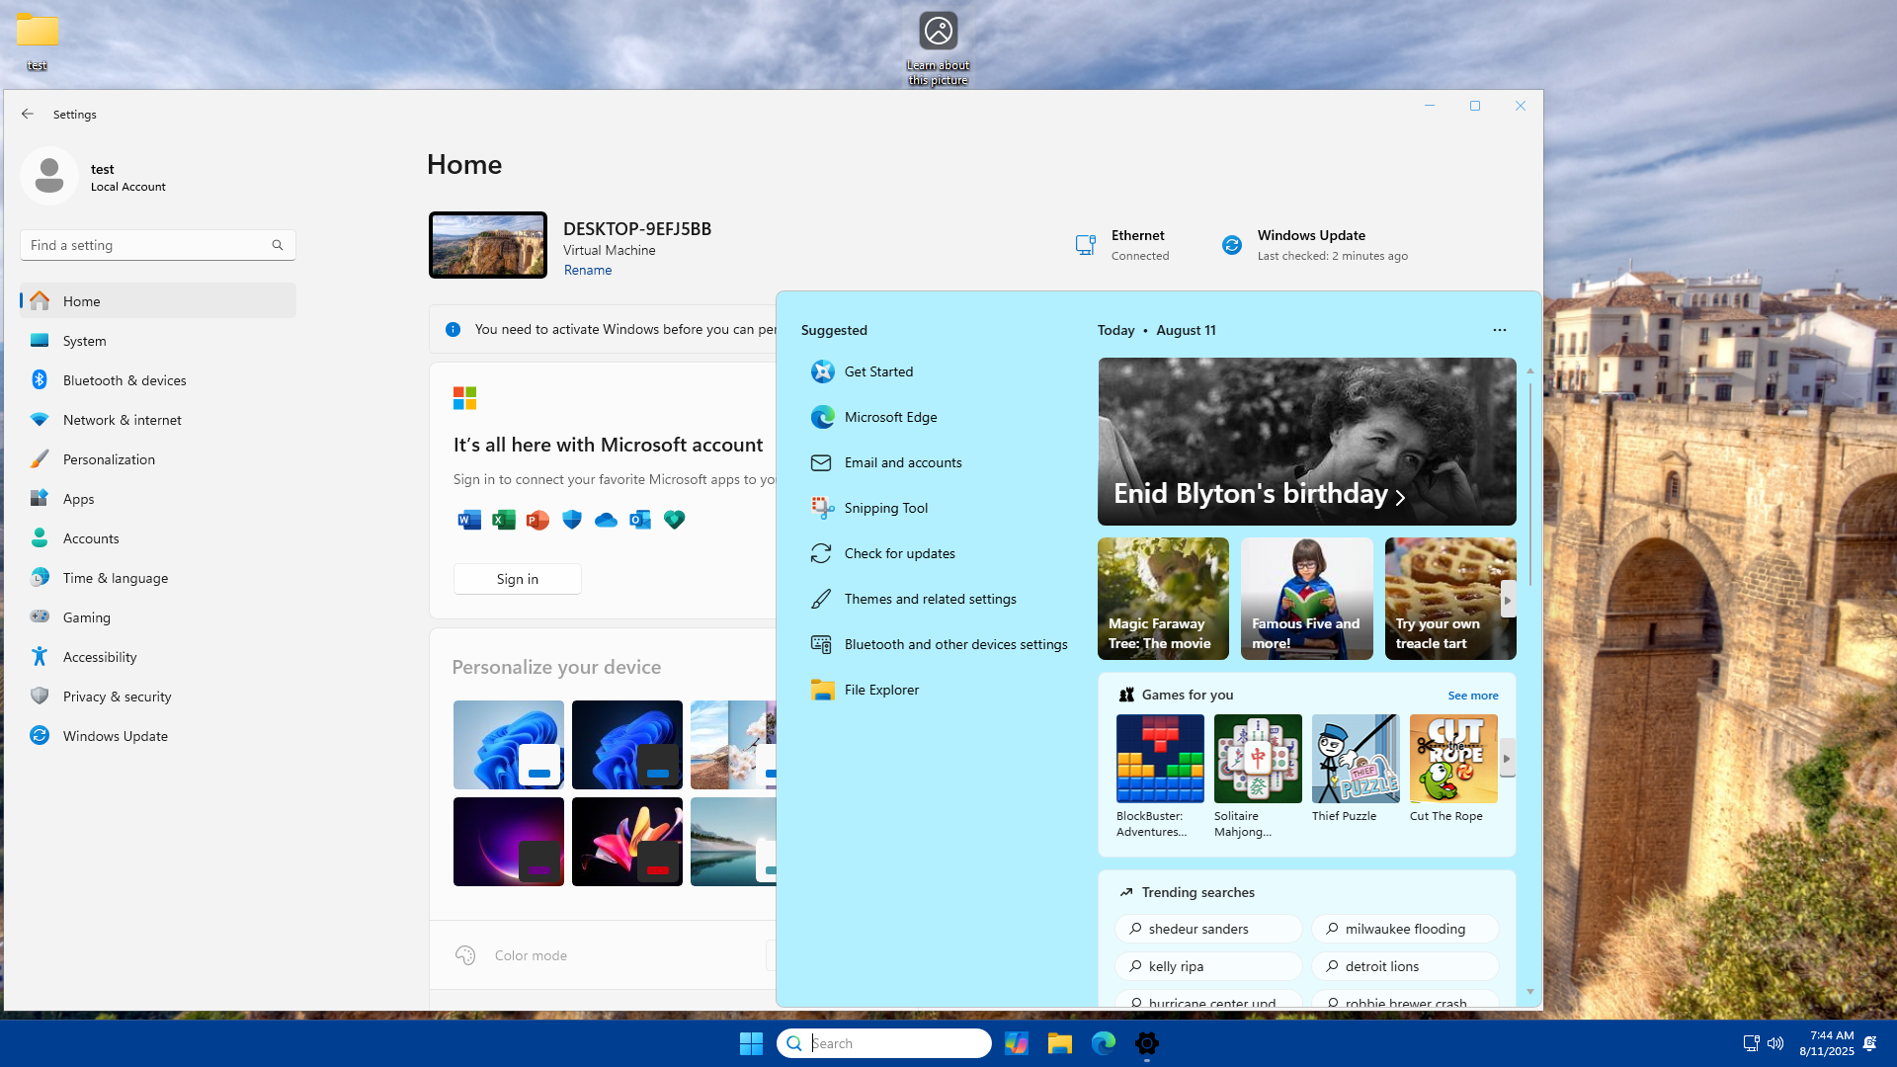Open File Explorer on the taskbar
1897x1067 pixels.
click(1060, 1043)
